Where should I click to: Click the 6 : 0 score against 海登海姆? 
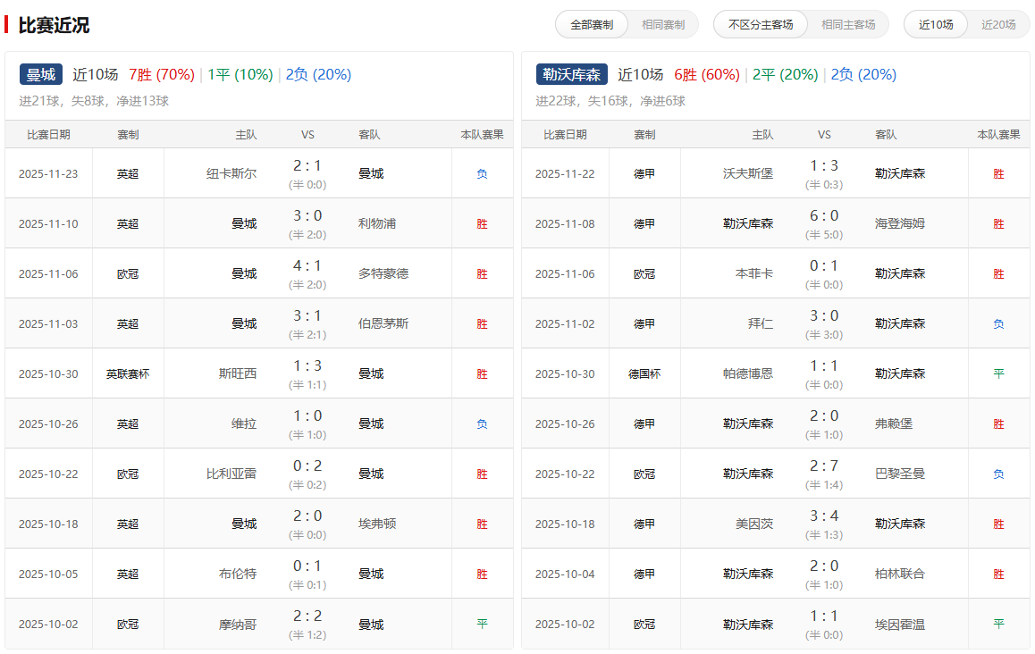823,216
